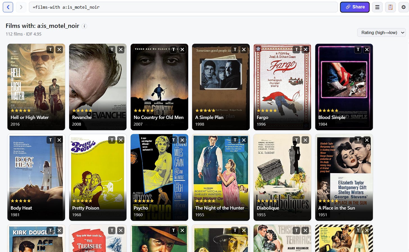Screen dimensions: 409x252
Task: Click the T icon on Pretty Poison
Action: coord(112,140)
